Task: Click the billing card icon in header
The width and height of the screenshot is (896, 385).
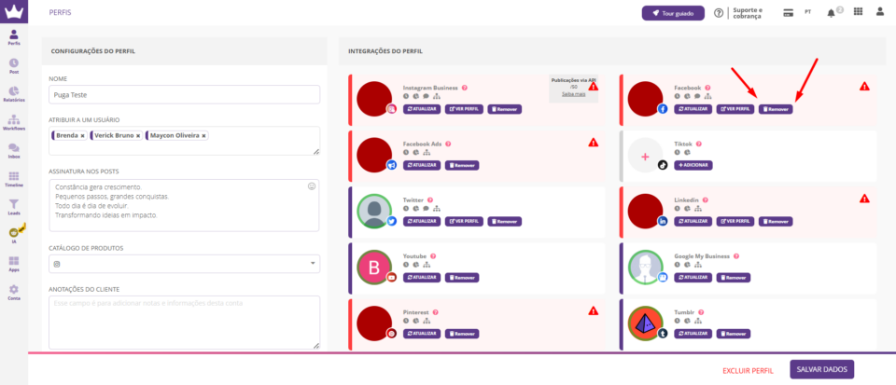Action: tap(788, 12)
